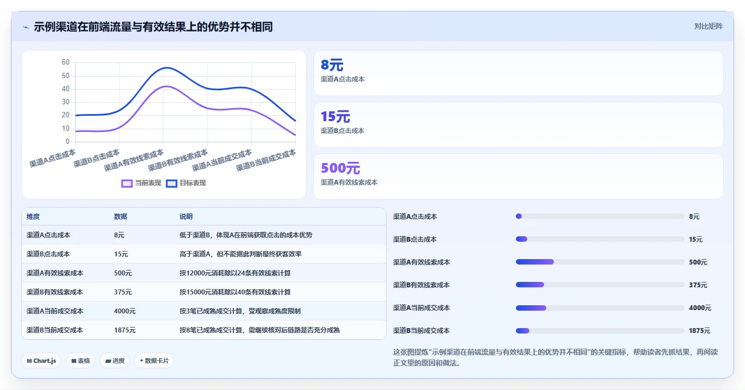Click the blue line peak at 渠道A有效线索成本
745x390 pixels.
(165, 68)
